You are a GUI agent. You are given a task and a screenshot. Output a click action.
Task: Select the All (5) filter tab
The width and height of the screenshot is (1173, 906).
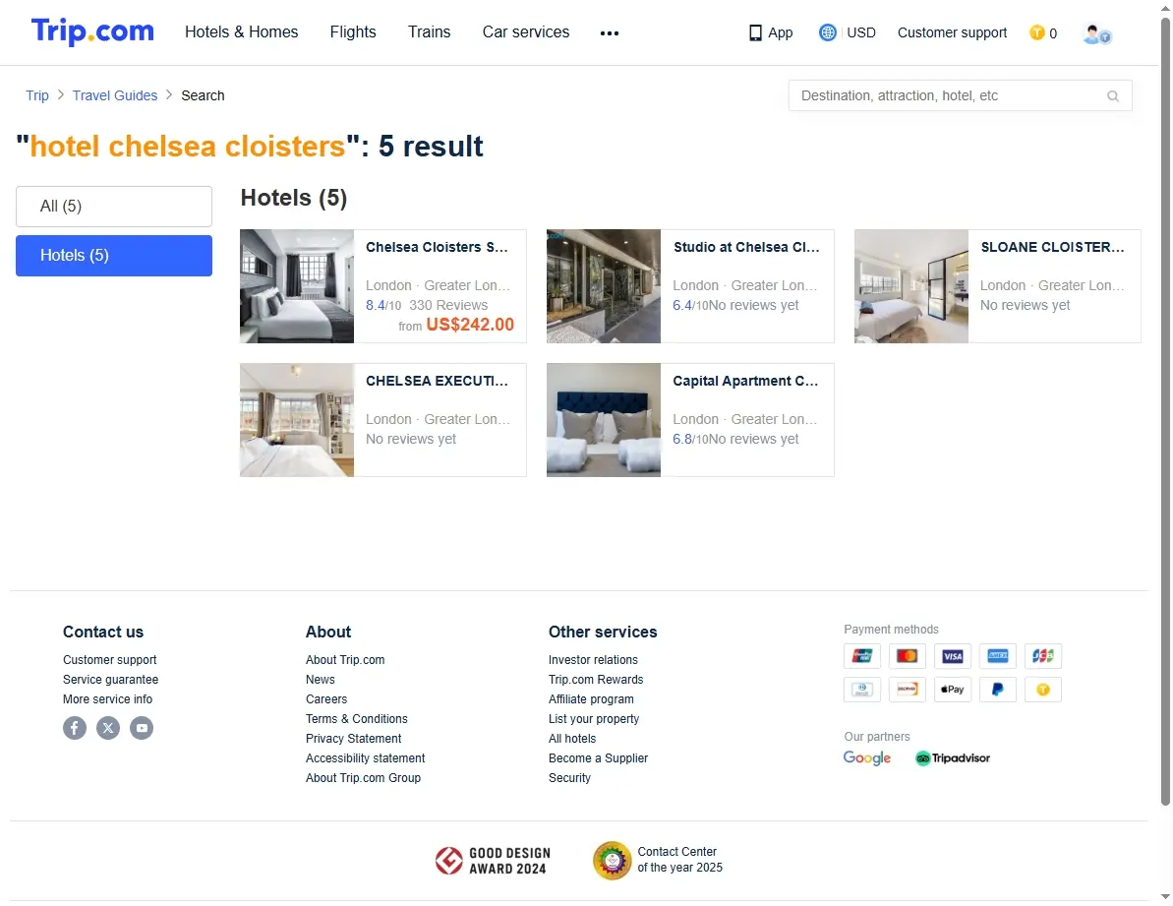(114, 207)
